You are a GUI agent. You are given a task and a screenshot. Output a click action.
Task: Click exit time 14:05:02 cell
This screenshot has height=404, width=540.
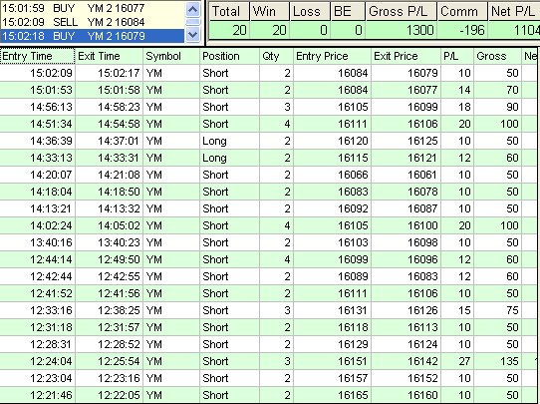coord(109,225)
